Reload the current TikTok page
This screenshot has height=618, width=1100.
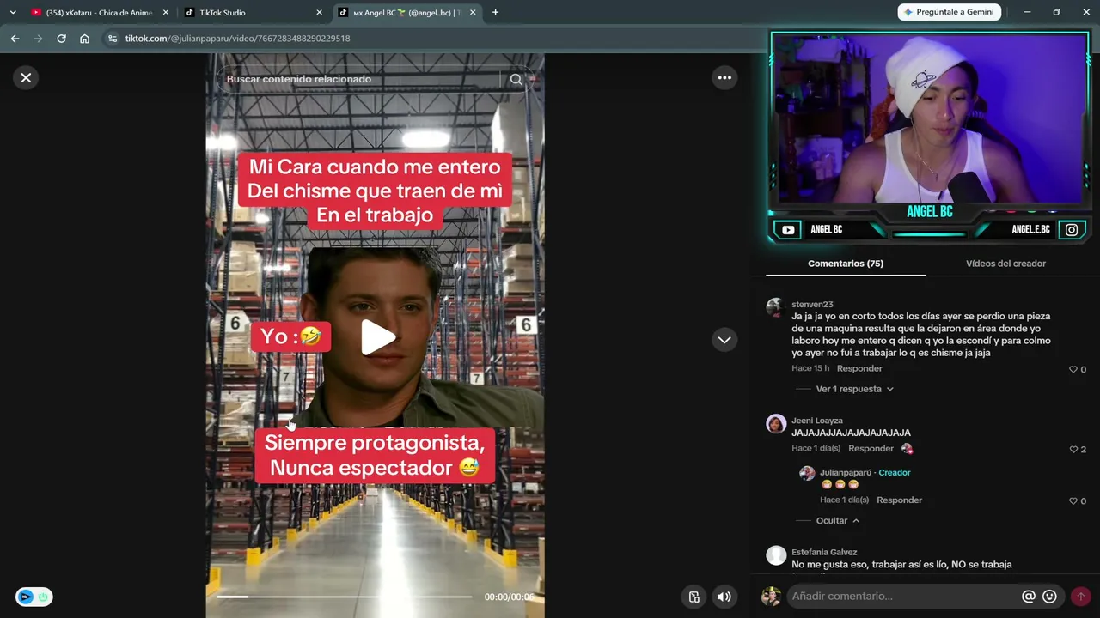point(61,39)
